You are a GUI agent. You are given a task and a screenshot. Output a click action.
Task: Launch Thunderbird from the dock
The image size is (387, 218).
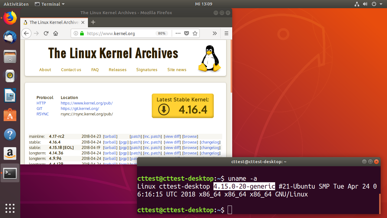coord(10,37)
